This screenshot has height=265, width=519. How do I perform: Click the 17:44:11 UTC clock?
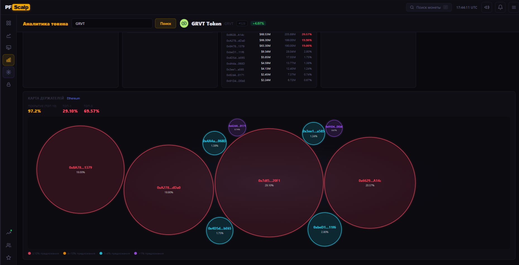click(467, 8)
